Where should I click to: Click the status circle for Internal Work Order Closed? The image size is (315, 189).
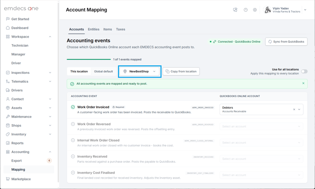[73, 140]
